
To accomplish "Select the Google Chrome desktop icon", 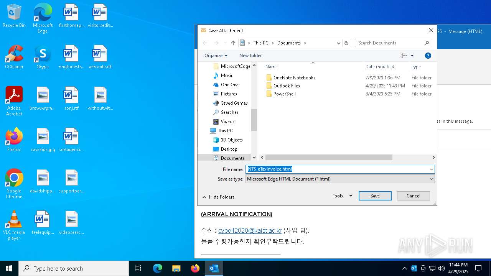I will point(14,184).
